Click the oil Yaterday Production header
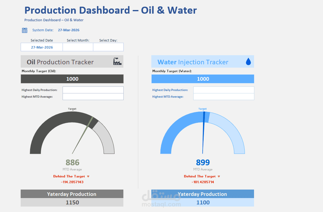323x212 pixels. pyautogui.click(x=72, y=194)
